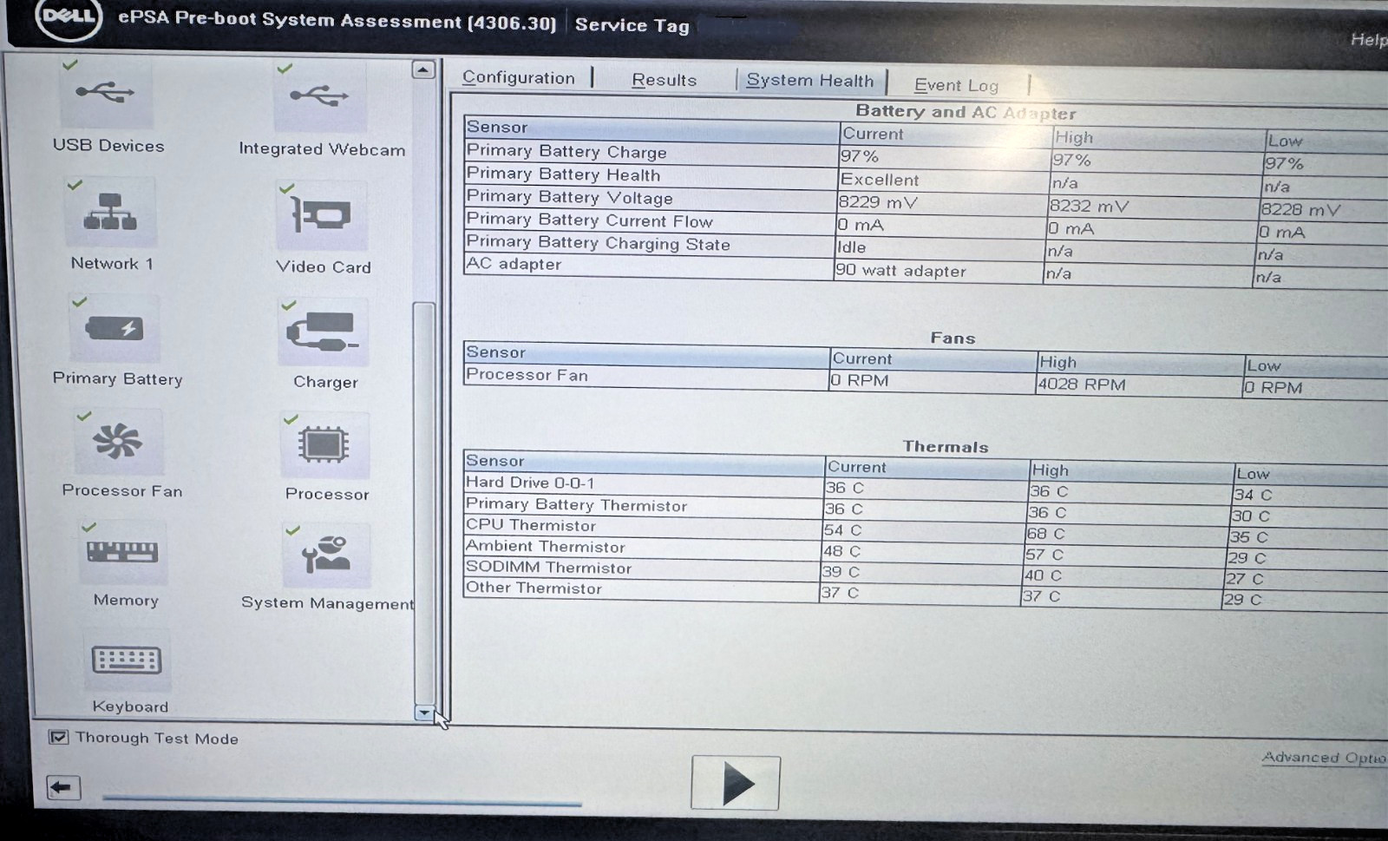Click the AC adapter sensor row
This screenshot has height=841, width=1388.
pyautogui.click(x=926, y=269)
